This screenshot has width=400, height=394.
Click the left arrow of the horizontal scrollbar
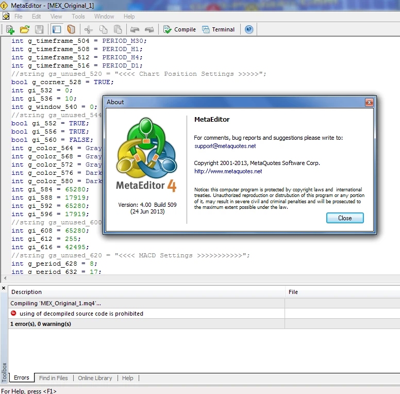point(5,278)
